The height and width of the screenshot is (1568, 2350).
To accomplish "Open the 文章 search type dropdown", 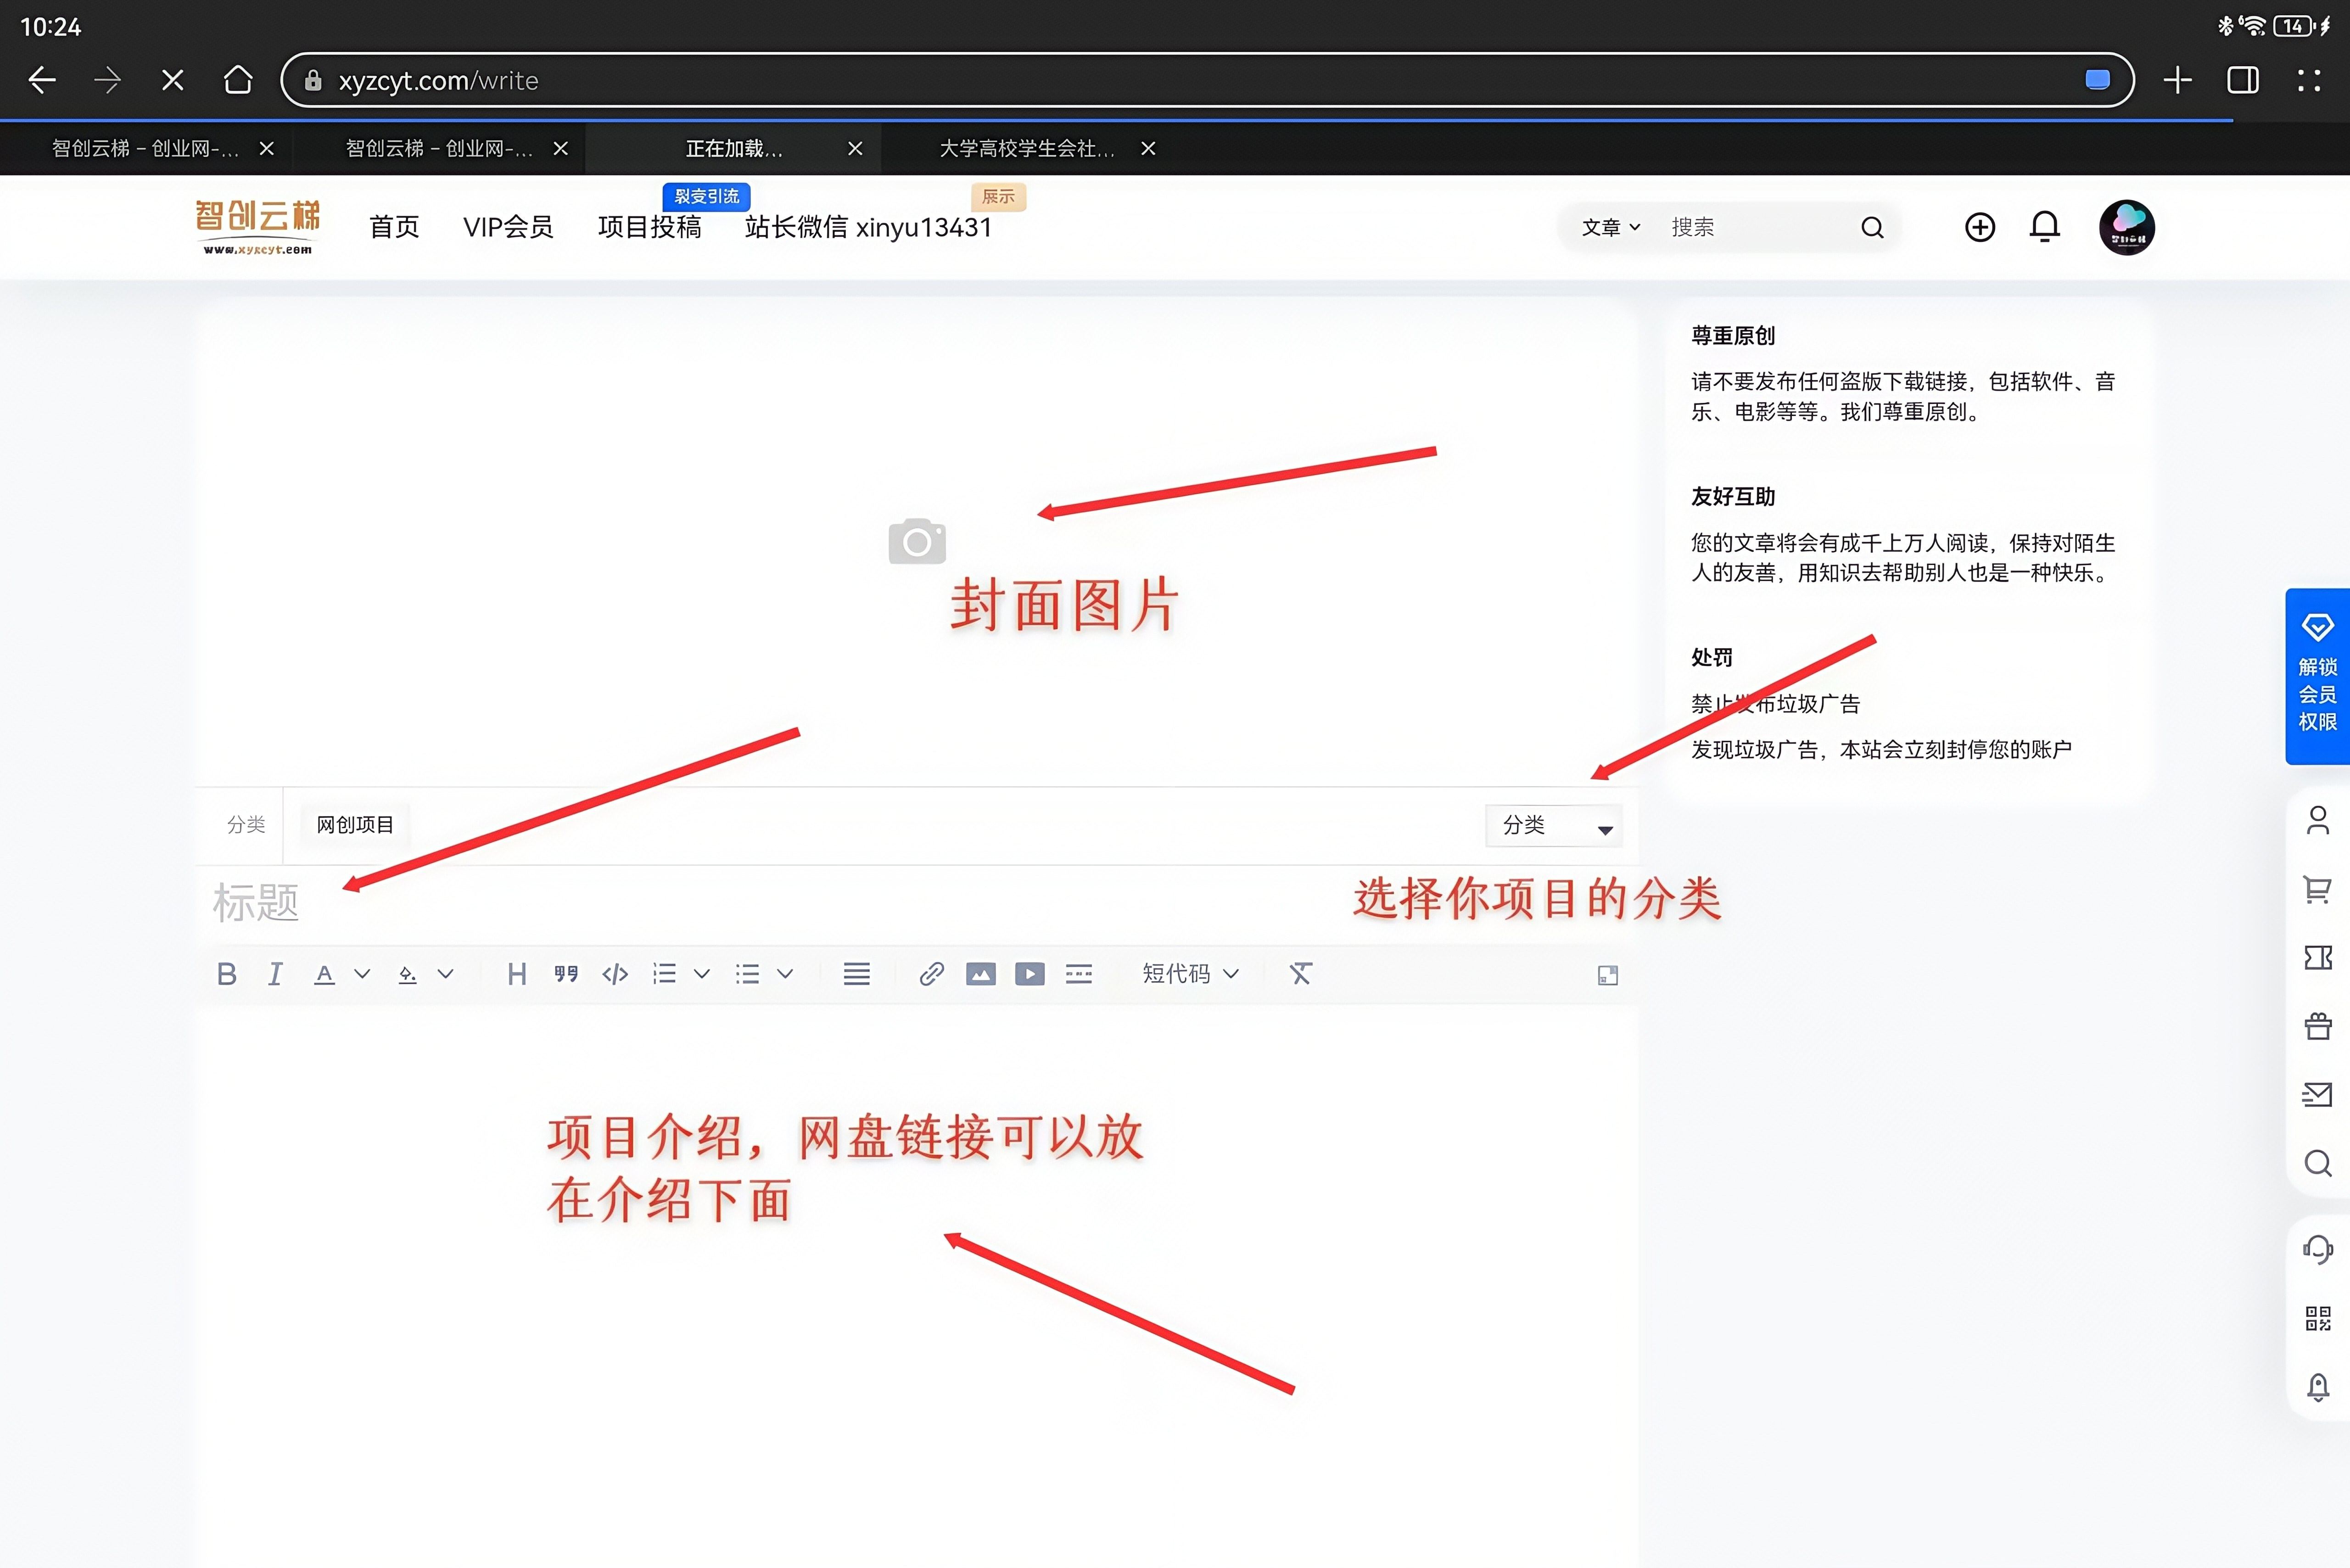I will [1609, 227].
